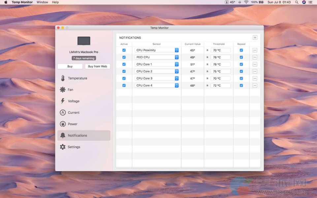Select the Current ammeter icon

[x=63, y=113]
